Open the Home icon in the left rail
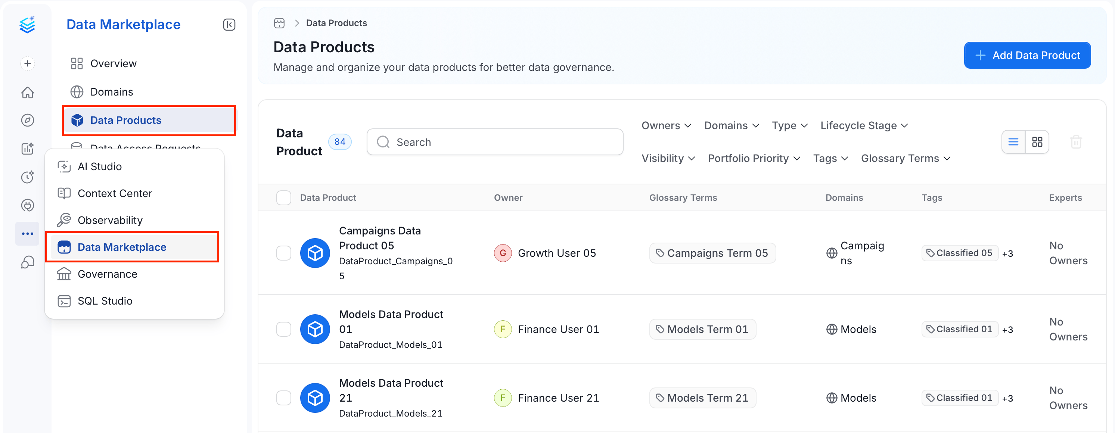The image size is (1115, 433). (x=27, y=92)
